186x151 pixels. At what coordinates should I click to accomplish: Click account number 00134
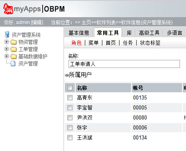click(x=140, y=138)
